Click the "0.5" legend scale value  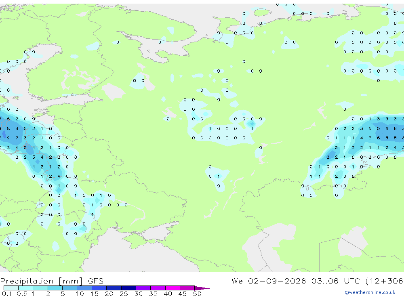pos(22,294)
